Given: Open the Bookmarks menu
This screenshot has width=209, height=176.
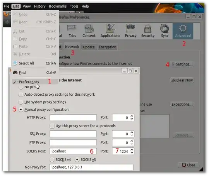Looking at the screenshot, I should [58, 6].
